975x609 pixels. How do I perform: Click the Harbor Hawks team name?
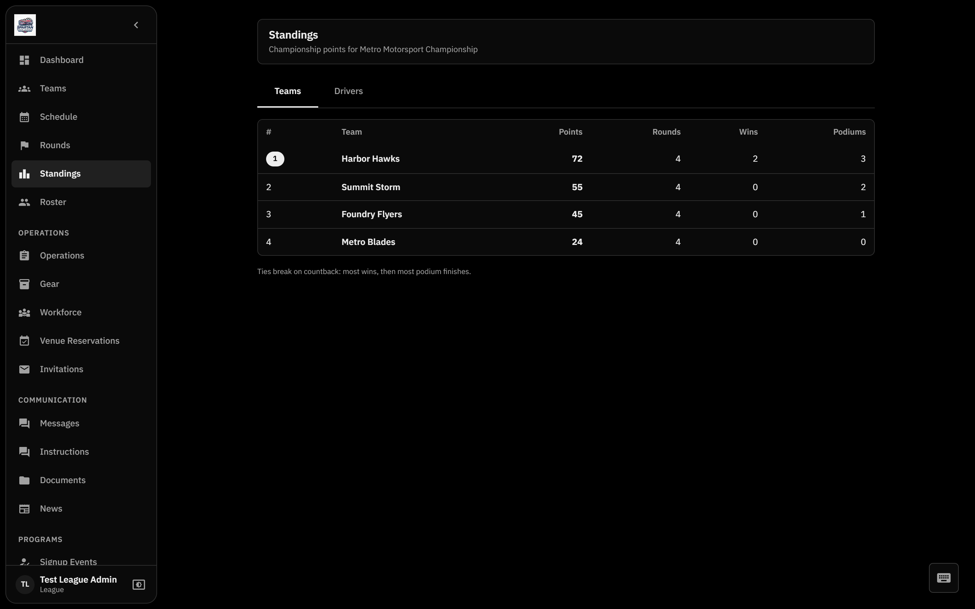[x=371, y=159]
